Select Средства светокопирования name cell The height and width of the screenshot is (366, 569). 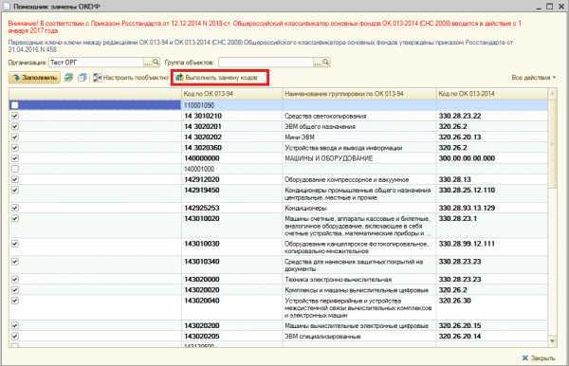click(359, 116)
